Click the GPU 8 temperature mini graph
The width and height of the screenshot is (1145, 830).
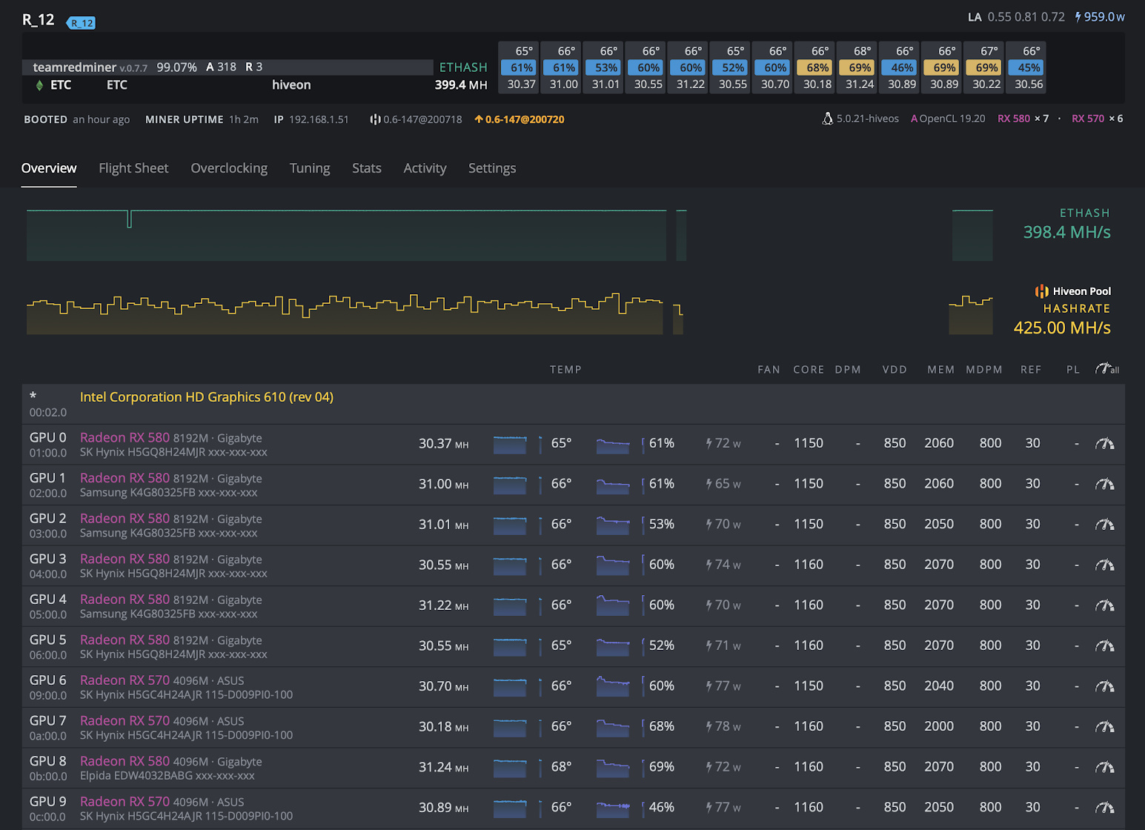pyautogui.click(x=510, y=768)
